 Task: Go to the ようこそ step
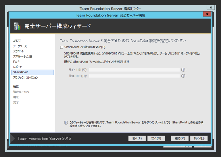point(17,41)
